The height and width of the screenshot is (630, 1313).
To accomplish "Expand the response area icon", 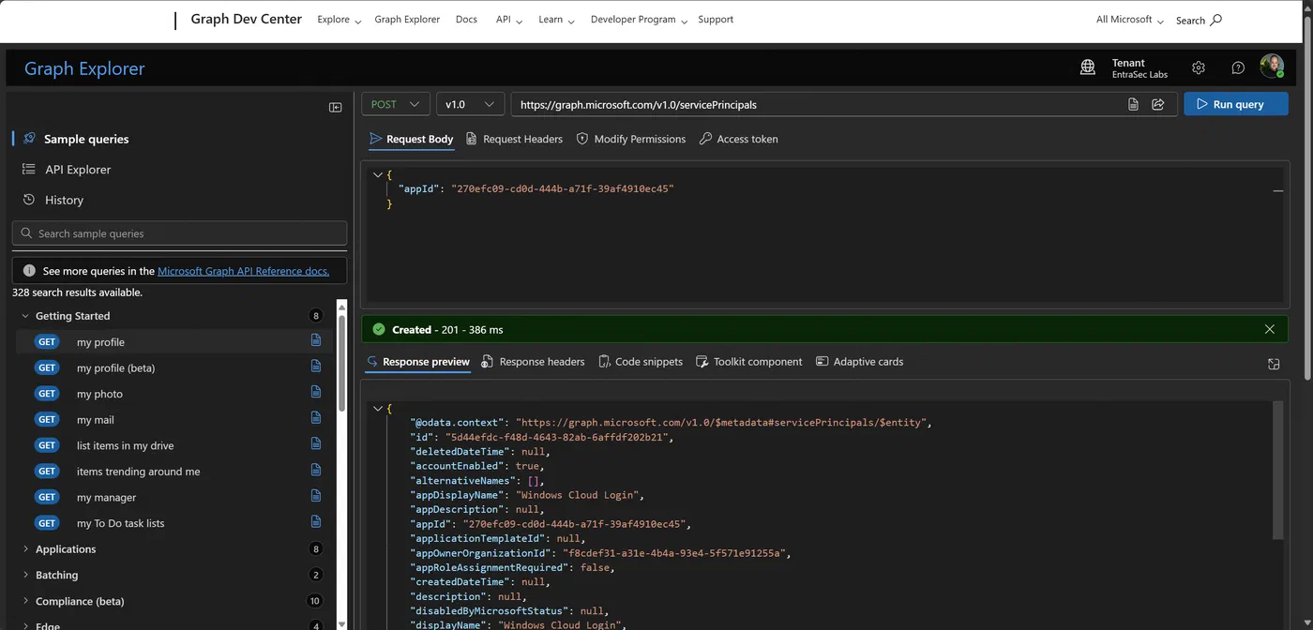I will point(1274,364).
